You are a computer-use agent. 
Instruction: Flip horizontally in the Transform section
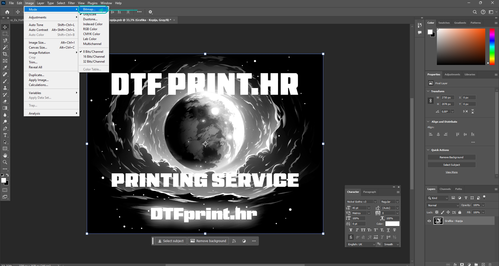(x=465, y=111)
